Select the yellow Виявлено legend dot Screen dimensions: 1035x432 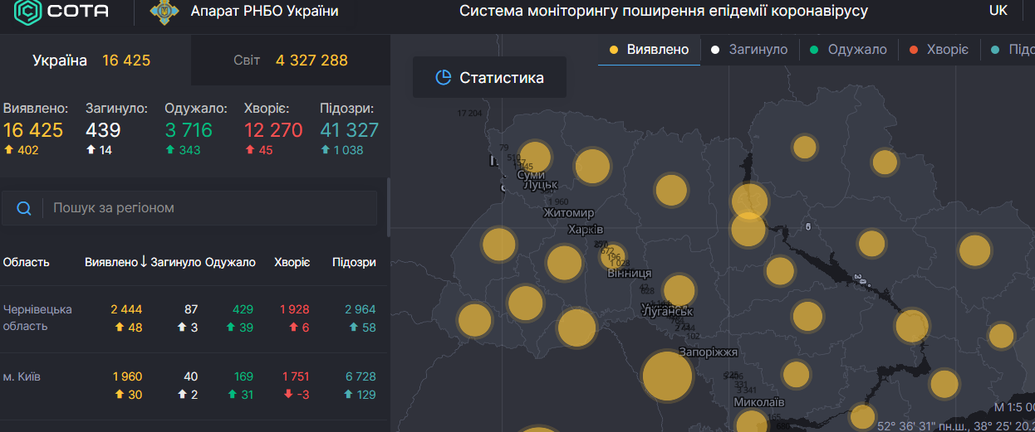click(614, 50)
